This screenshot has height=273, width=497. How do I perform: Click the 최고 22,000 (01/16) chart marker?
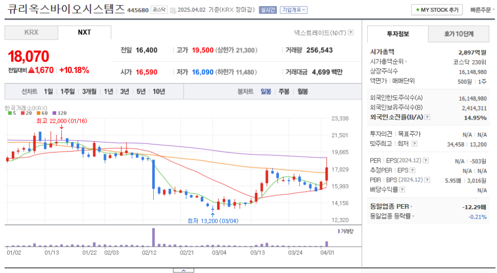pos(62,121)
